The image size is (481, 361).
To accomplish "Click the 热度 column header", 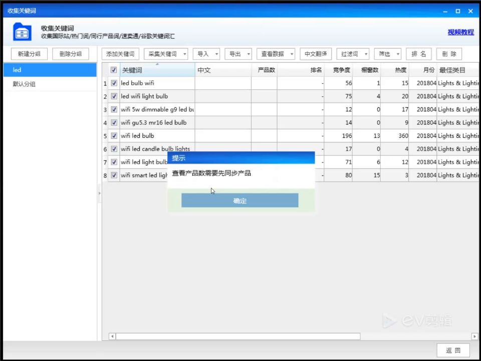I will (x=395, y=70).
